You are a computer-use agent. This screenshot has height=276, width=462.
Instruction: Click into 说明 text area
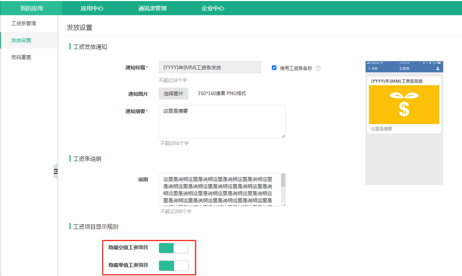(x=219, y=190)
